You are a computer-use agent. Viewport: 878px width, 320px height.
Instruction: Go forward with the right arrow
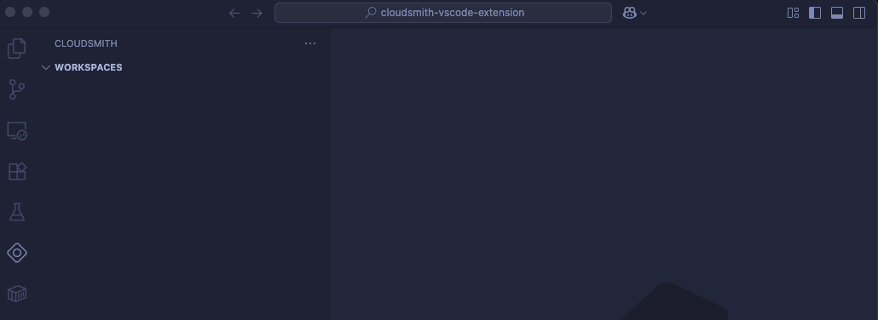pyautogui.click(x=257, y=13)
